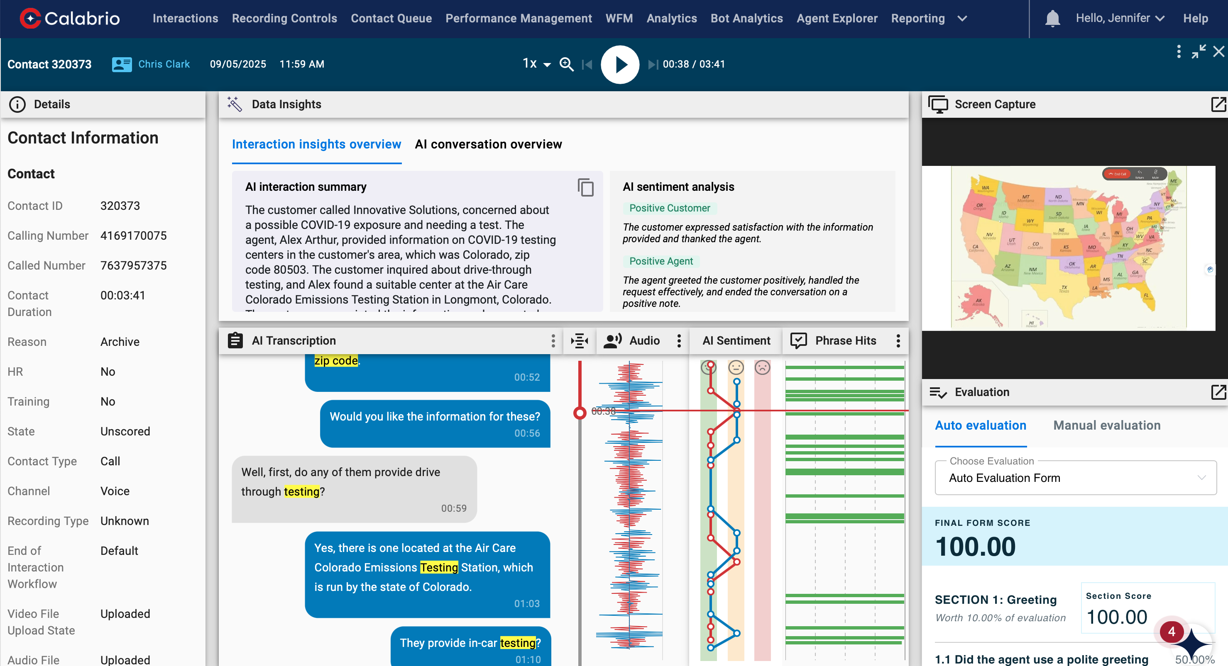
Task: Click the skip forward icon
Action: [x=652, y=64]
